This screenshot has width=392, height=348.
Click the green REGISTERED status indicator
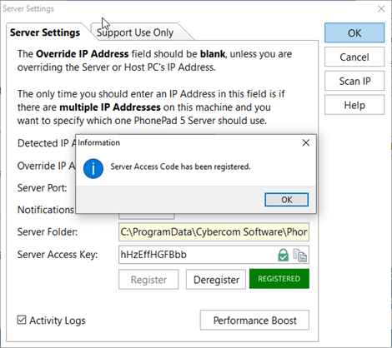279,279
